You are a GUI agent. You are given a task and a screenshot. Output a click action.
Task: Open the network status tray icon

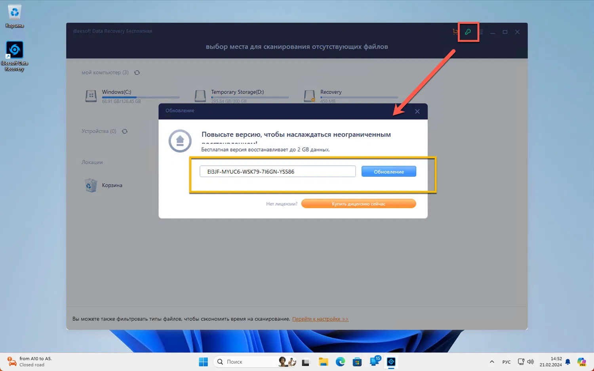coord(521,362)
